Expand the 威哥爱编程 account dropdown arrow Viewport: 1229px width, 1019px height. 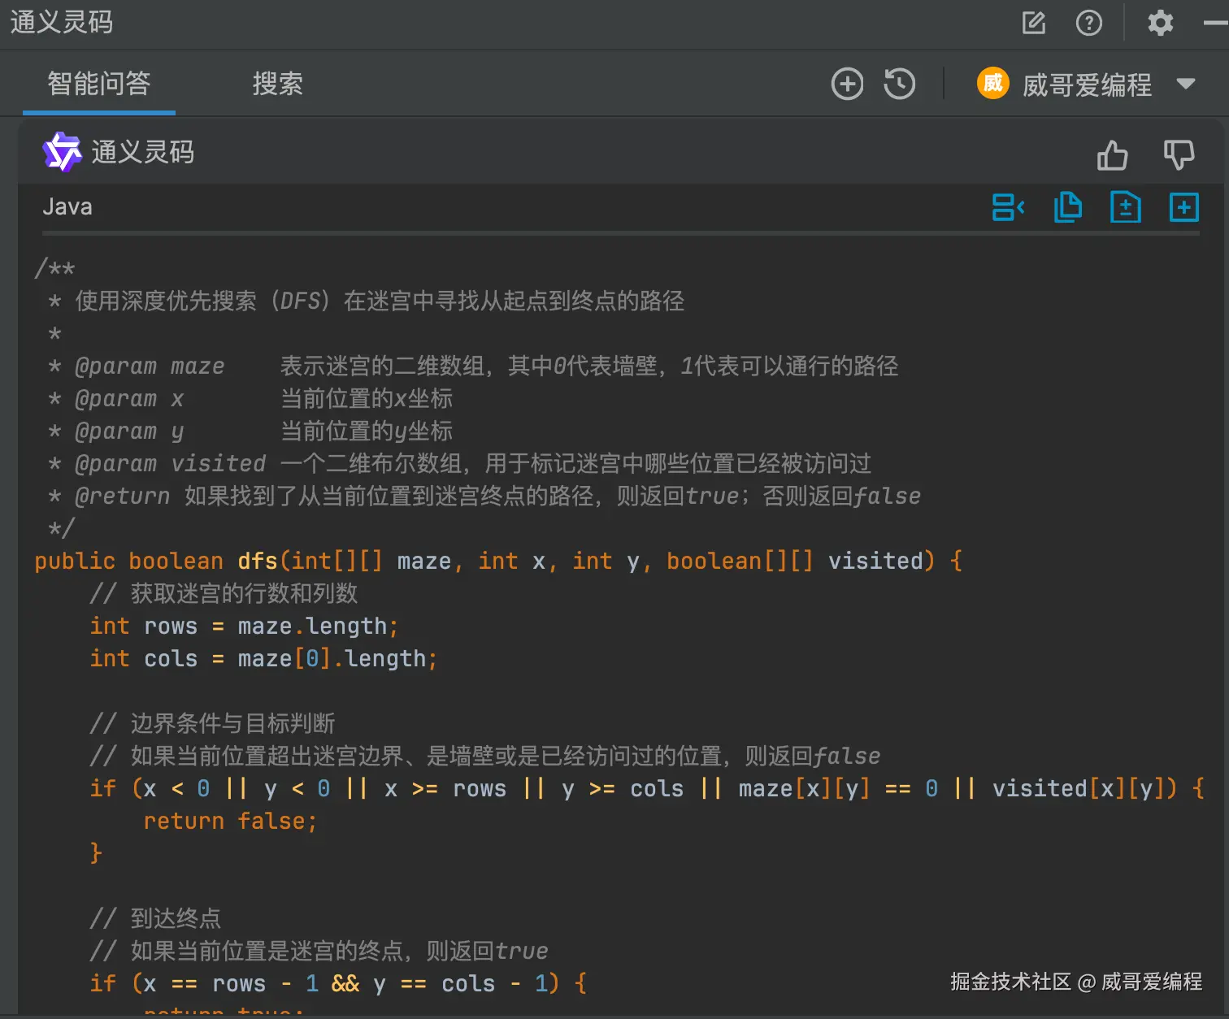(1186, 84)
